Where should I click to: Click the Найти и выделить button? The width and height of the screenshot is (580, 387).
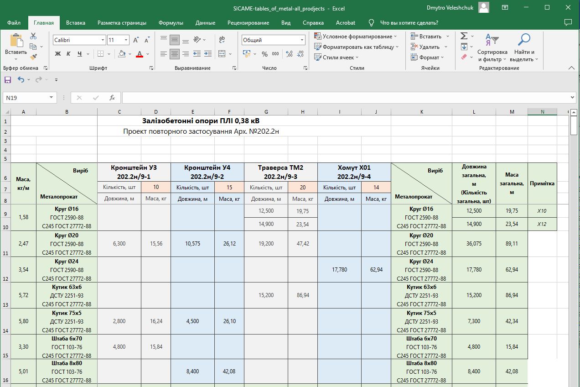click(x=524, y=47)
